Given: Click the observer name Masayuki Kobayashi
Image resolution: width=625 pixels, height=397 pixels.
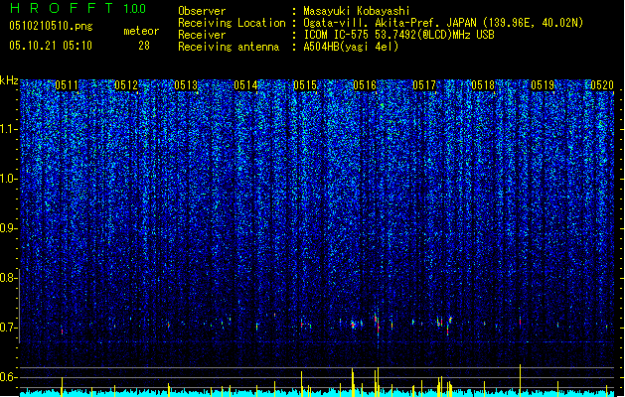Looking at the screenshot, I should point(357,11).
